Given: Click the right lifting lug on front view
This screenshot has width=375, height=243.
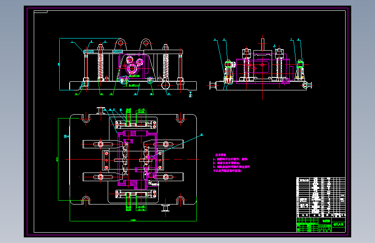Looking at the screenshot, I should coord(146,44).
